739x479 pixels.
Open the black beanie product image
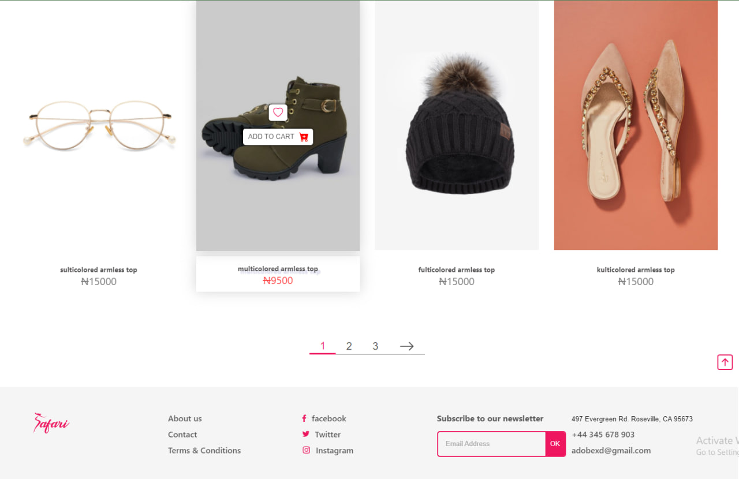[x=457, y=125]
